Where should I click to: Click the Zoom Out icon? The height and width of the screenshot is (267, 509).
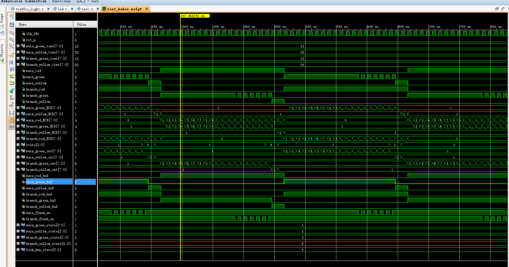point(12,40)
